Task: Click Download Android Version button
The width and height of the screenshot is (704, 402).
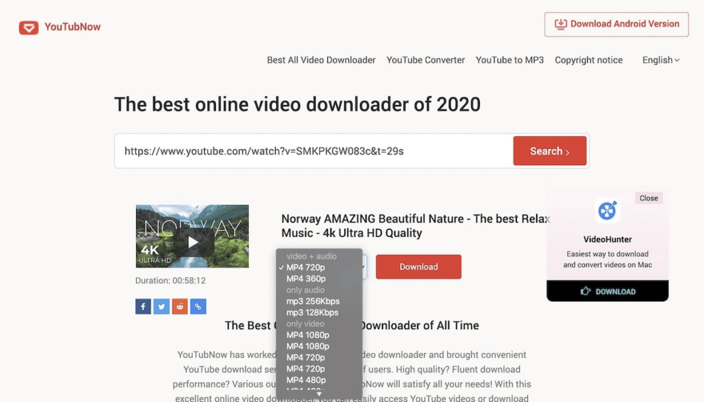Action: coord(617,24)
